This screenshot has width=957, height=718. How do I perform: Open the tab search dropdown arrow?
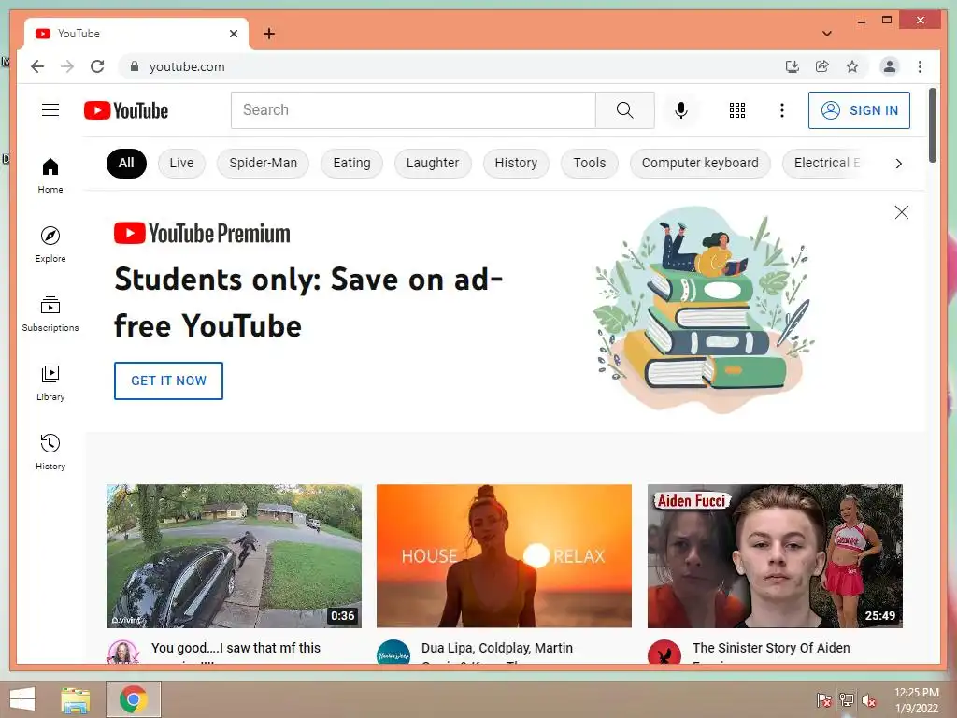tap(826, 34)
